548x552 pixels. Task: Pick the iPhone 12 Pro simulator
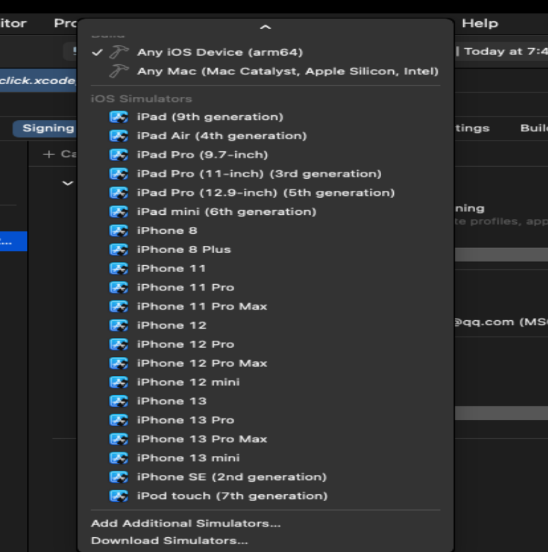[x=266, y=345]
